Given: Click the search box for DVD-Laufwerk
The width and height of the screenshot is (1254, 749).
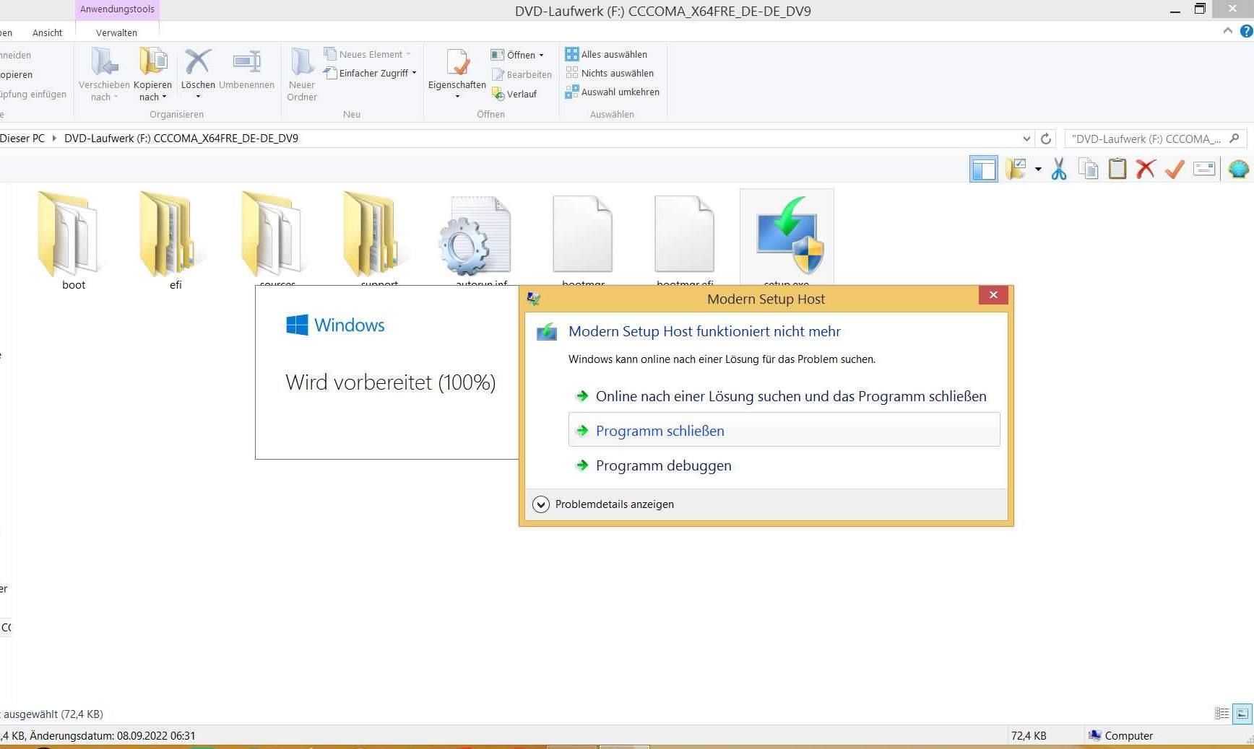Looking at the screenshot, I should 1146,139.
